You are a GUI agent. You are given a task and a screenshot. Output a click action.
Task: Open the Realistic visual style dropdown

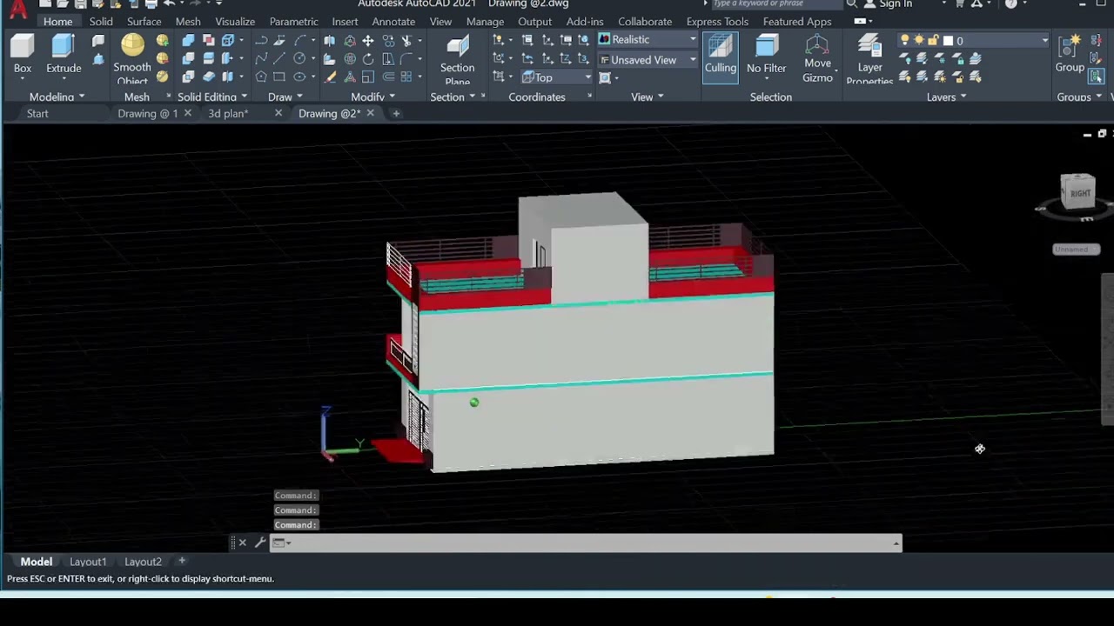[x=648, y=39]
